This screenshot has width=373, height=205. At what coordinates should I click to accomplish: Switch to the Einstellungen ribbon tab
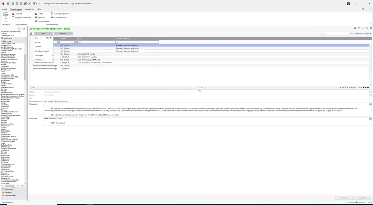(x=16, y=9)
